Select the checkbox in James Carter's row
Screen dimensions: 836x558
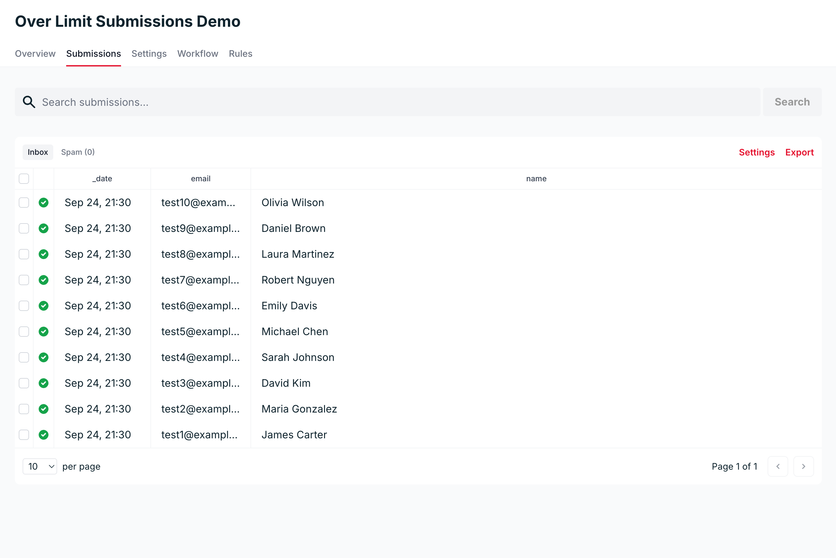pos(24,434)
